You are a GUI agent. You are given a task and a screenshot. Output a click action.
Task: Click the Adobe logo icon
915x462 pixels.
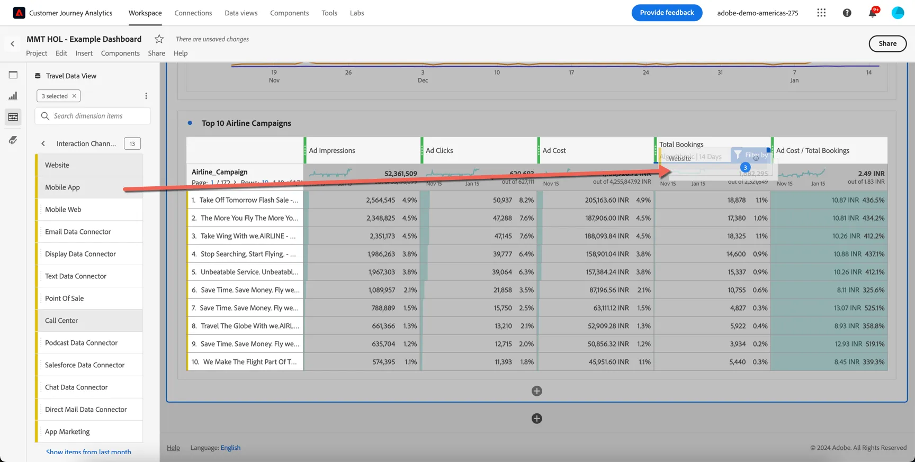point(19,13)
